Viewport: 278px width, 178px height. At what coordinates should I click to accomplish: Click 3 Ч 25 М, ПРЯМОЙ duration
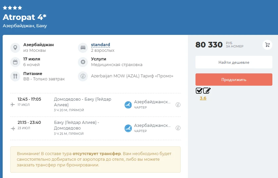[69, 133]
